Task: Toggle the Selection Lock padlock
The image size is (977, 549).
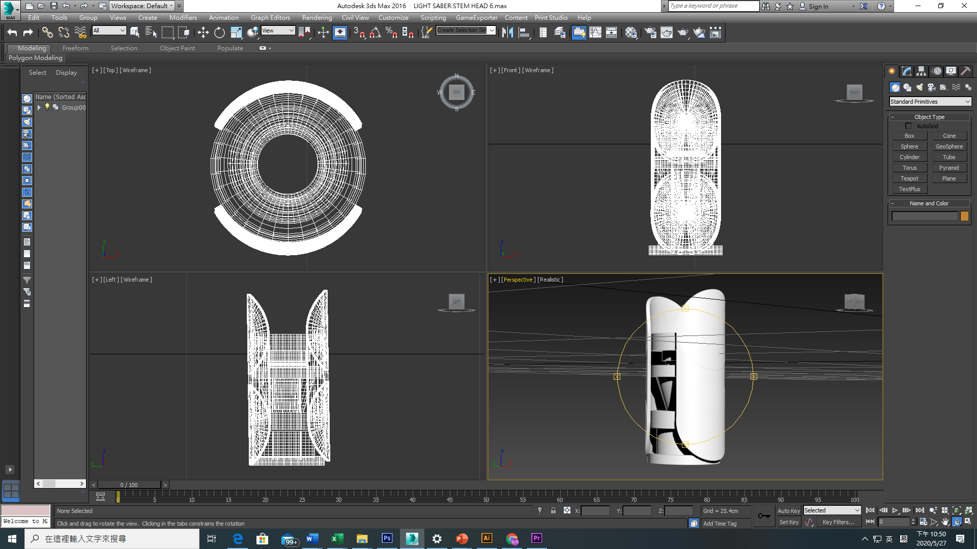Action: (x=553, y=510)
